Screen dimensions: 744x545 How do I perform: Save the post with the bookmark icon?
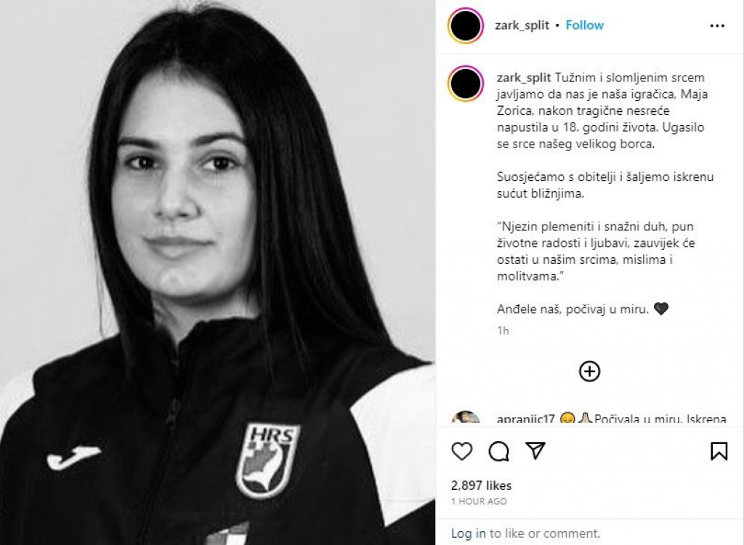coord(719,451)
